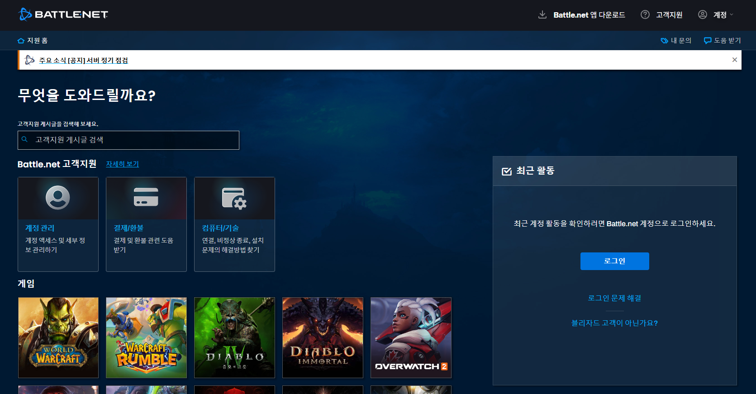Open the 서버 정기 점검 notice link
This screenshot has height=394, width=756.
click(x=84, y=60)
